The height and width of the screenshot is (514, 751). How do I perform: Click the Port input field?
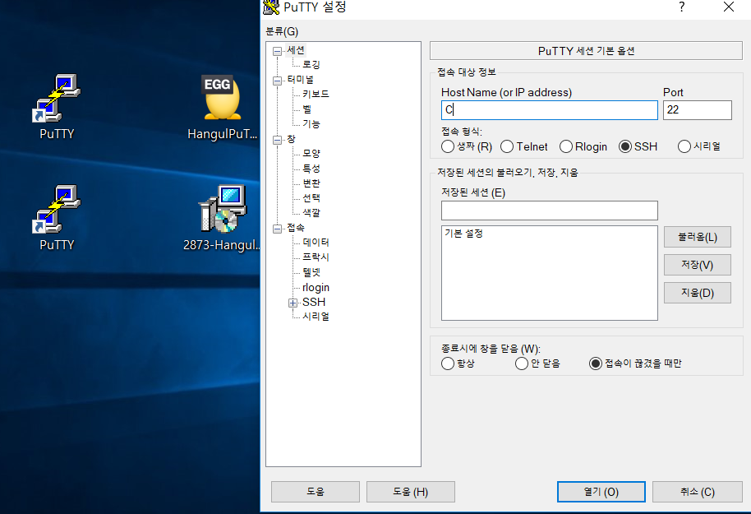point(698,110)
